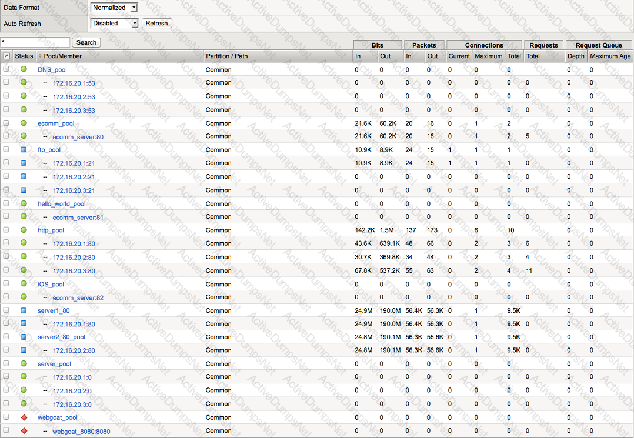The image size is (634, 438).
Task: Click green status icon for DNS_pool
Action: tap(24, 69)
